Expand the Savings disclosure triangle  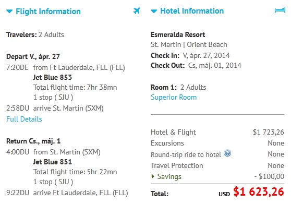click(153, 176)
